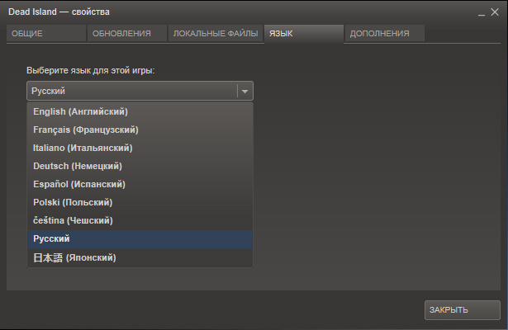Viewport: 508px width, 330px height.
Task: Choose English (Английский) from the list
Action: coord(140,111)
